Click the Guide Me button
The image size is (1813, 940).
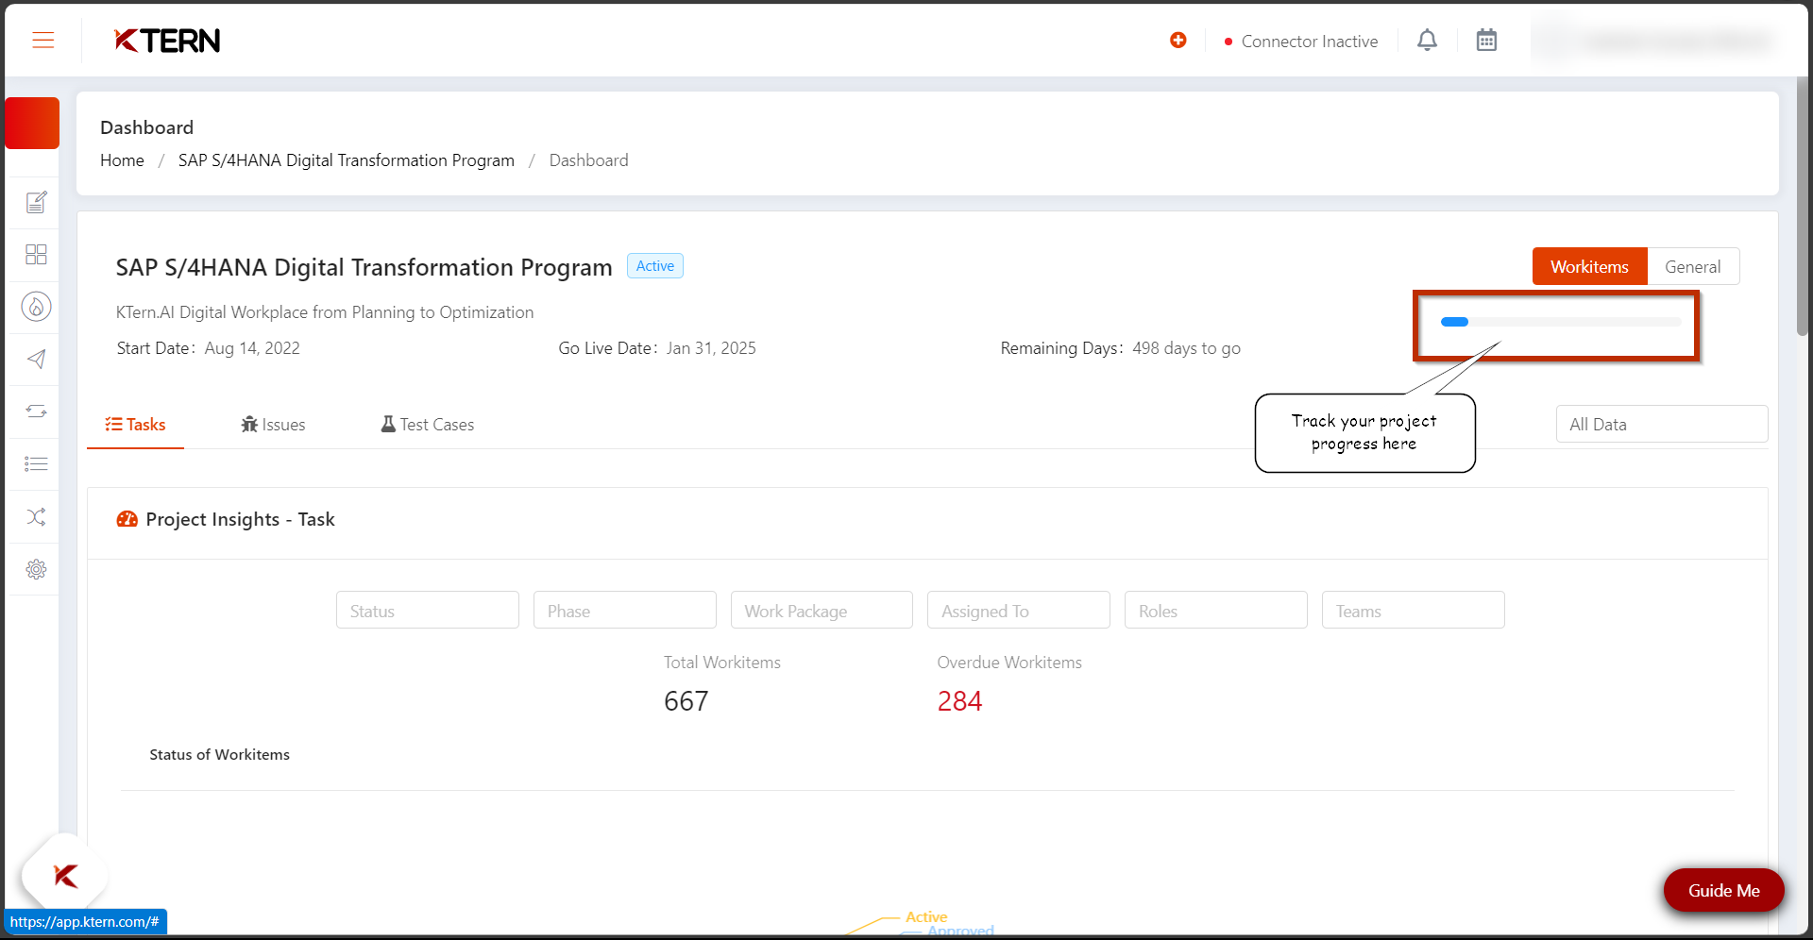point(1723,890)
